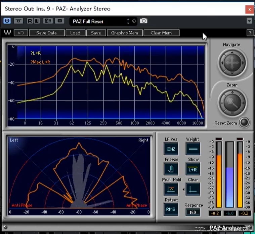Click the side-chain routing icon beside the power button

tap(18, 21)
